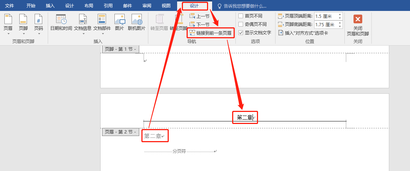
Task: Expand the 页脚 dropdown arrow
Action: pos(23,34)
